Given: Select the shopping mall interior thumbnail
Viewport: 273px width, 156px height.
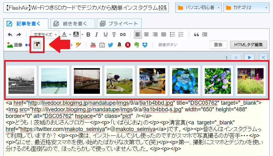Looking at the screenshot, I should [152, 81].
